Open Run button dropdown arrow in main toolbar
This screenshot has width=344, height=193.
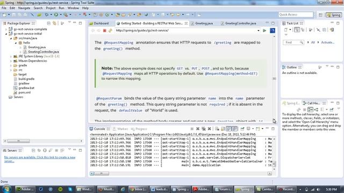(61, 14)
